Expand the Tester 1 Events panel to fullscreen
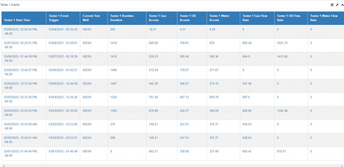The image size is (344, 167). point(332,5)
